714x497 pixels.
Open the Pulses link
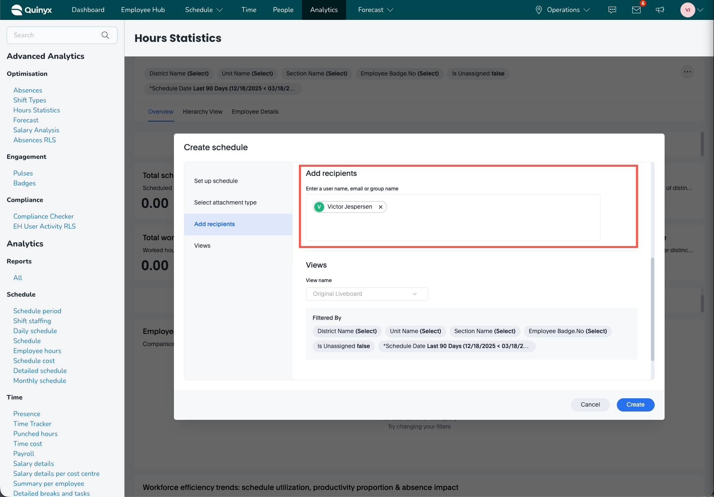pyautogui.click(x=23, y=173)
